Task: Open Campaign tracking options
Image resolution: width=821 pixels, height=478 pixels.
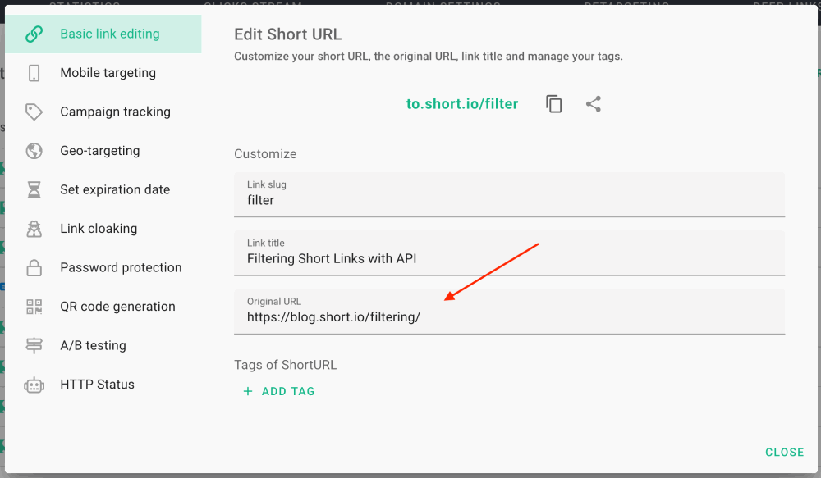Action: (x=103, y=112)
